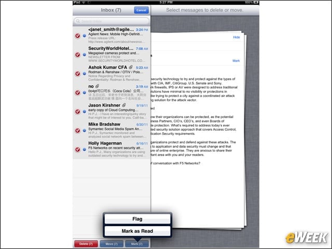Deselect the Holly Hagerman message checkmark
Viewport: 332px width, 249px height.
[78, 149]
